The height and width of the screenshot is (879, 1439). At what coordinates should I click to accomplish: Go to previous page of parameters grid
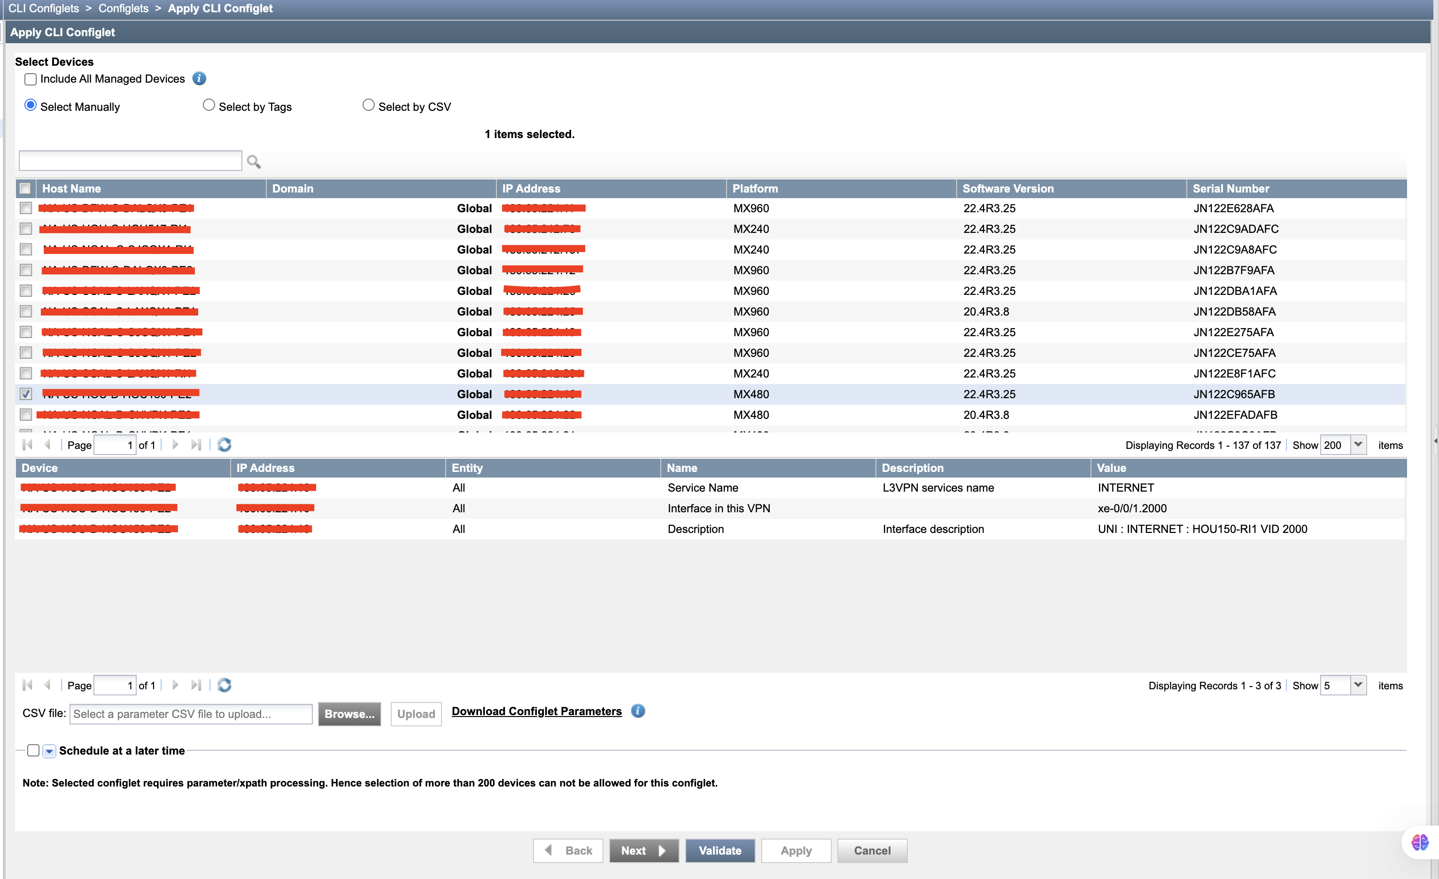tap(47, 685)
